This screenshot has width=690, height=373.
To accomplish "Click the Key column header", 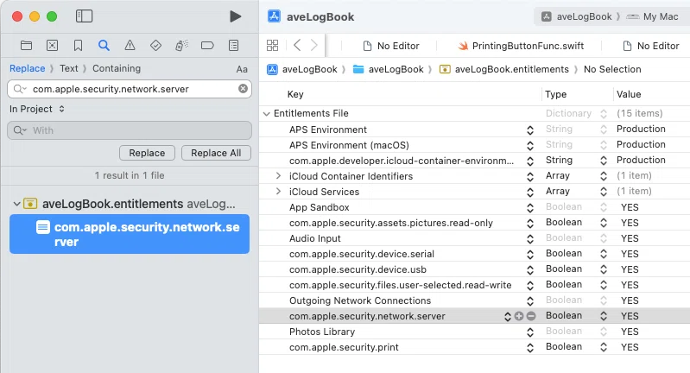I will point(295,94).
